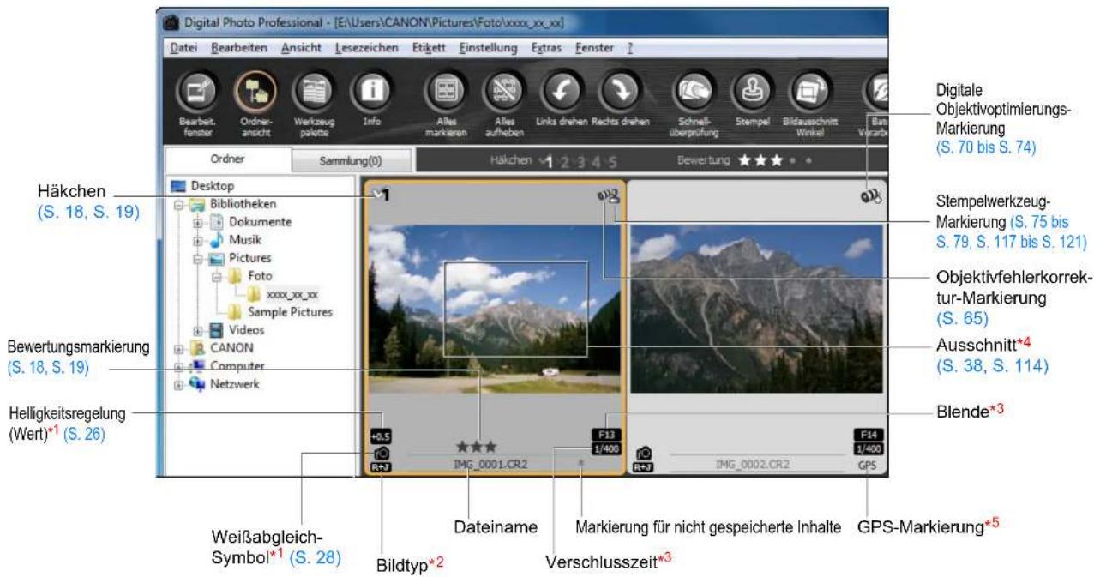Open the Bearbeiten menu

click(x=239, y=48)
